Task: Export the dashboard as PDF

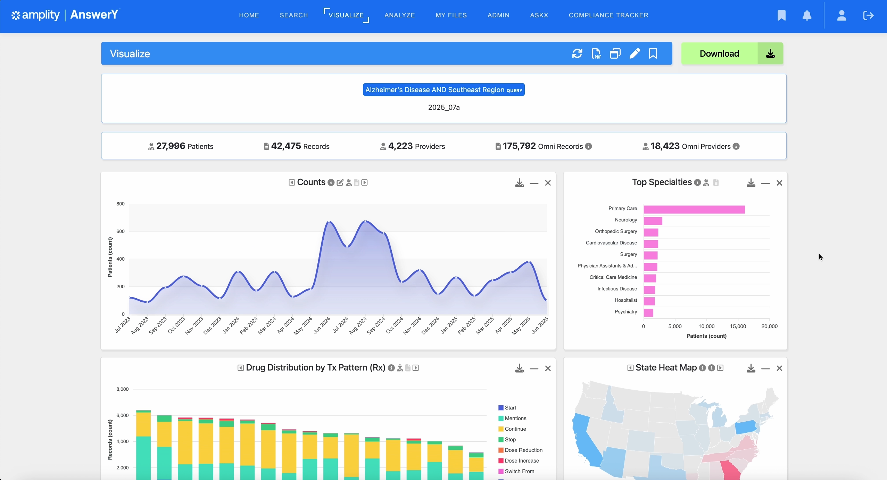Action: 596,54
